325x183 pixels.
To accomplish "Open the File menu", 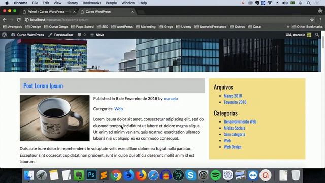I will (x=35, y=3).
